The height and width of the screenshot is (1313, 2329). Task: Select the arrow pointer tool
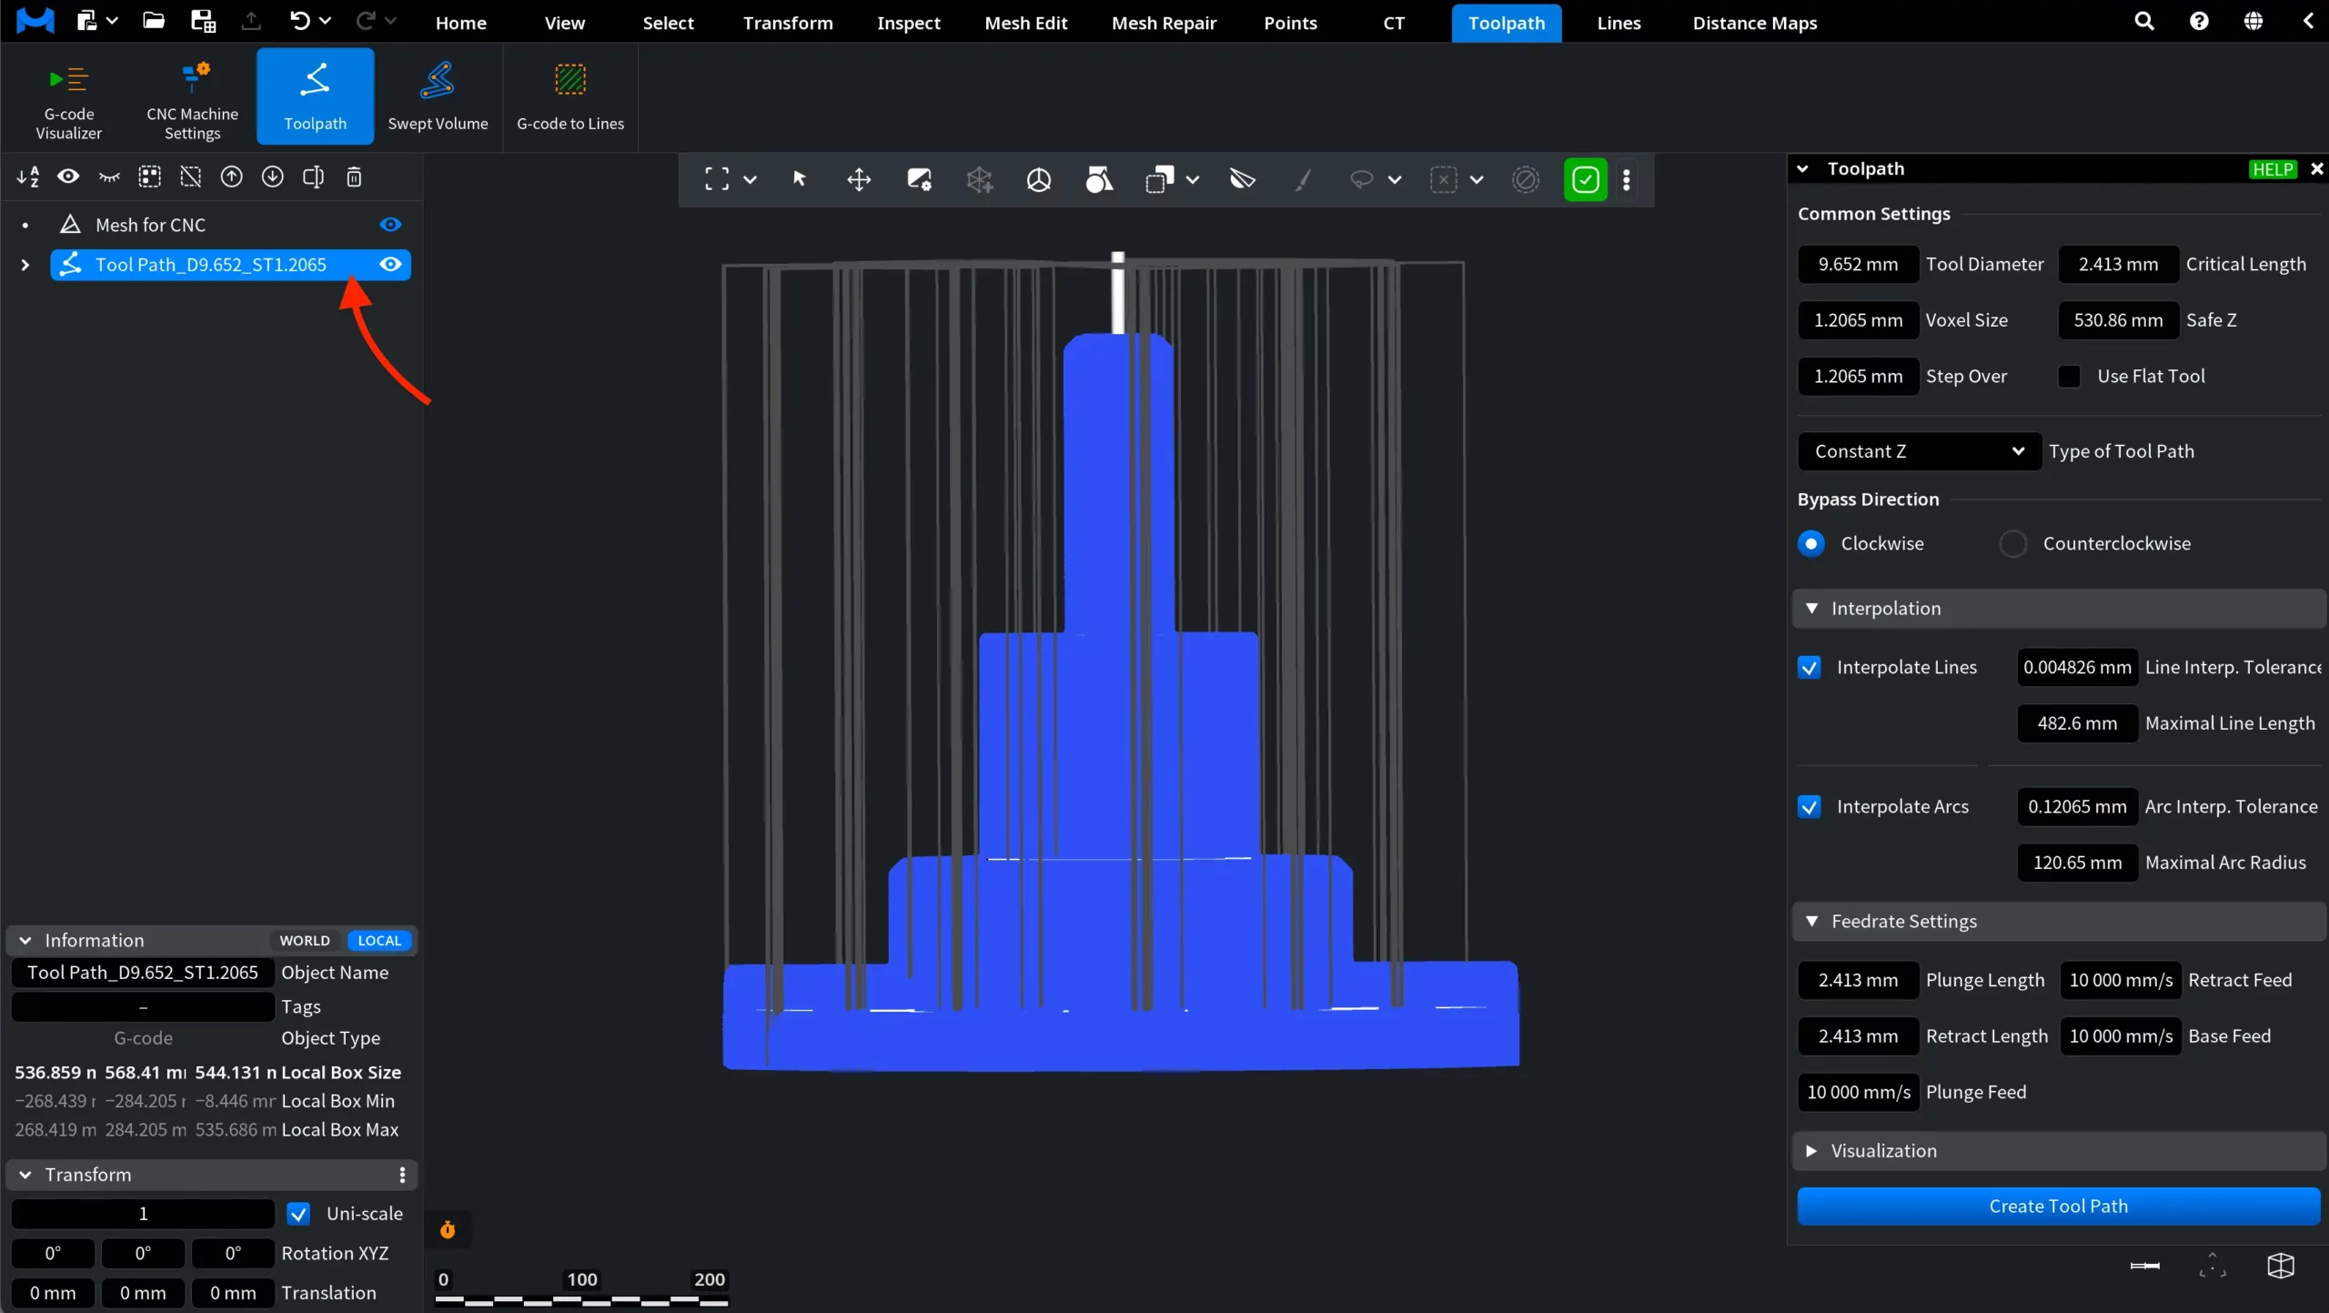(x=800, y=179)
